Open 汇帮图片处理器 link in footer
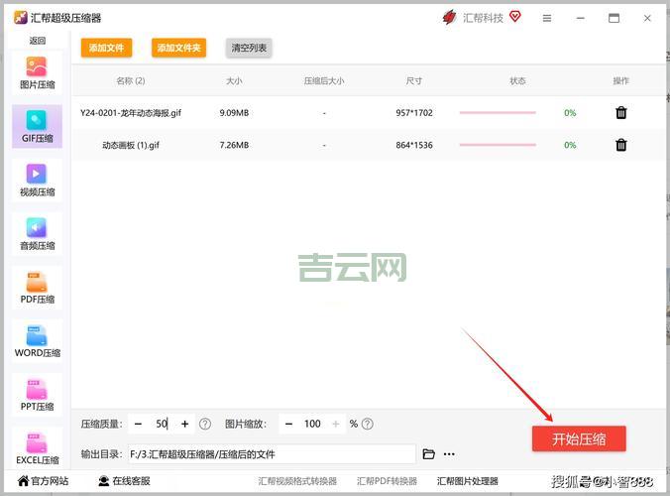 [468, 481]
